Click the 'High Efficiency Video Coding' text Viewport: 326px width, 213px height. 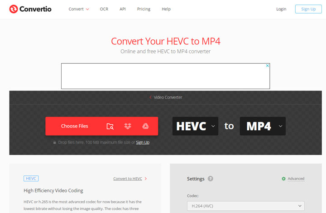click(53, 190)
